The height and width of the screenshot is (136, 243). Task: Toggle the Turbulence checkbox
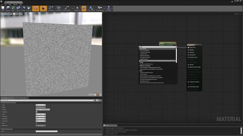(36, 112)
